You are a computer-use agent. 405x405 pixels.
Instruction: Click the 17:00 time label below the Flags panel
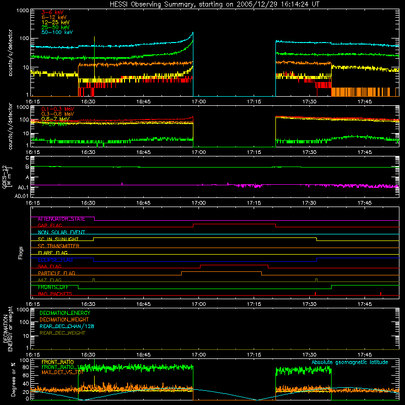198,304
